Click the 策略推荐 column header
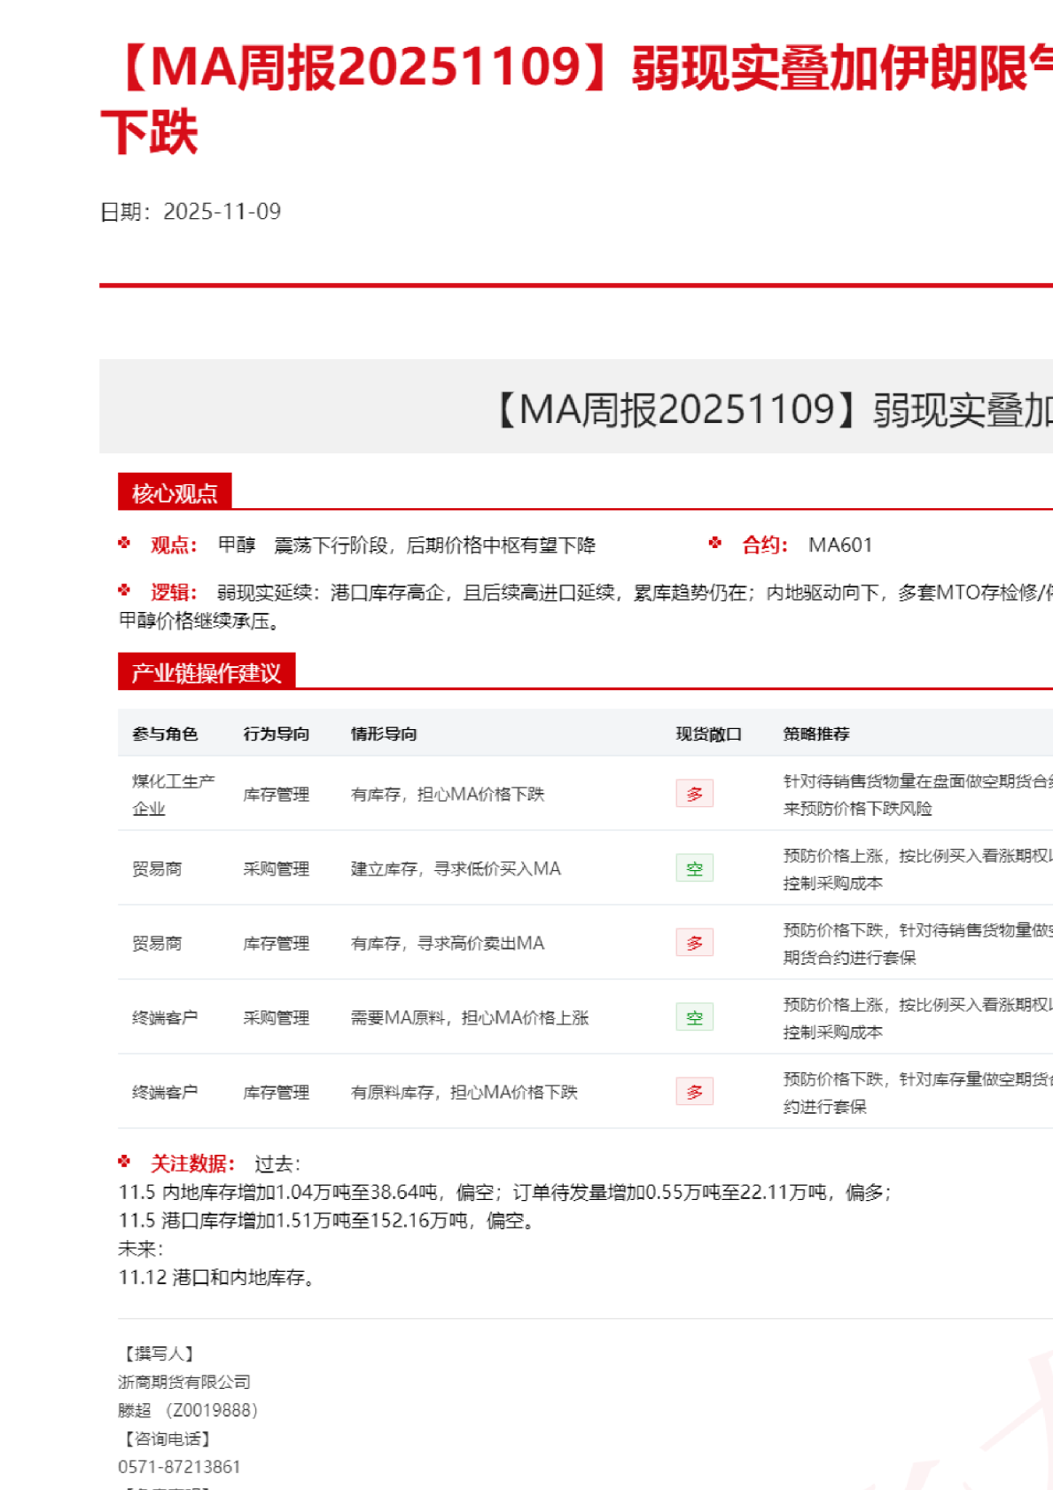1053x1490 pixels. pyautogui.click(x=815, y=733)
